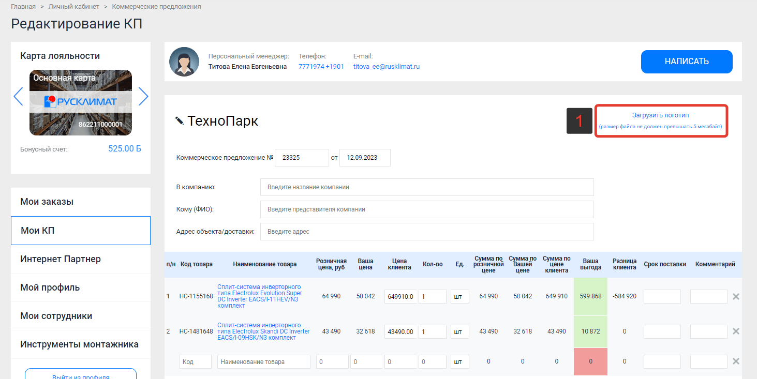
Task: Click Выйти из профиля button
Action: 81,374
